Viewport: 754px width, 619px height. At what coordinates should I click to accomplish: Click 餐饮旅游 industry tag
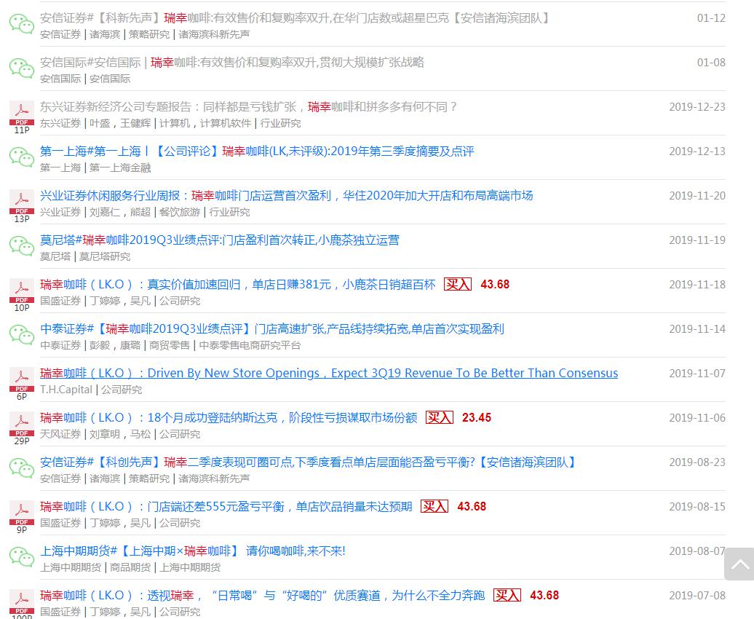pos(180,212)
